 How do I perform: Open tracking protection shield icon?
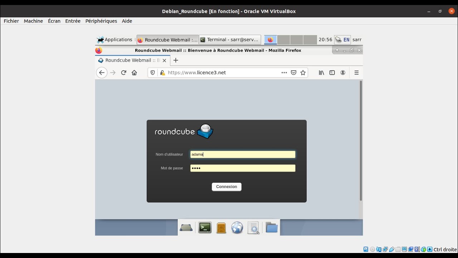coord(153,73)
